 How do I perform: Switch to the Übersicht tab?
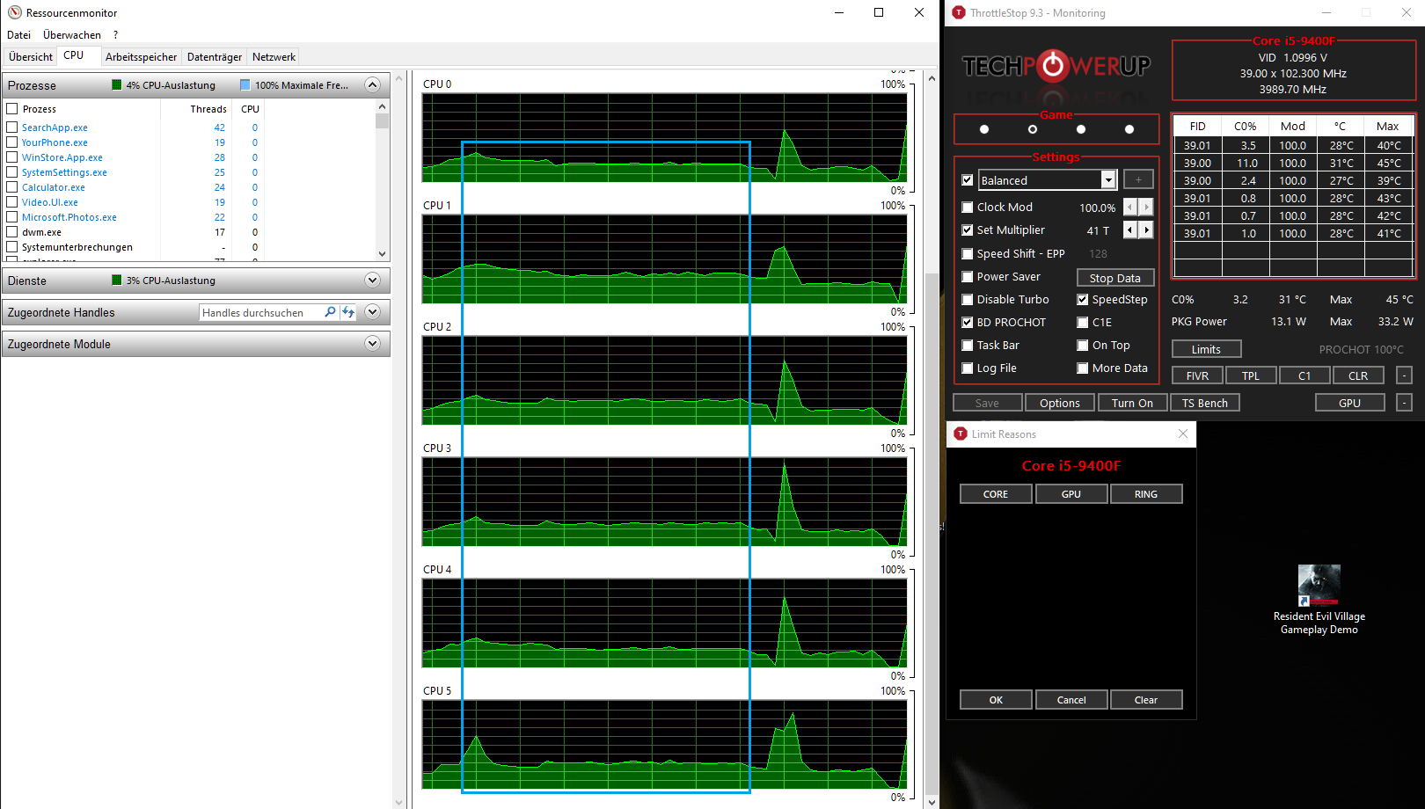tap(31, 57)
